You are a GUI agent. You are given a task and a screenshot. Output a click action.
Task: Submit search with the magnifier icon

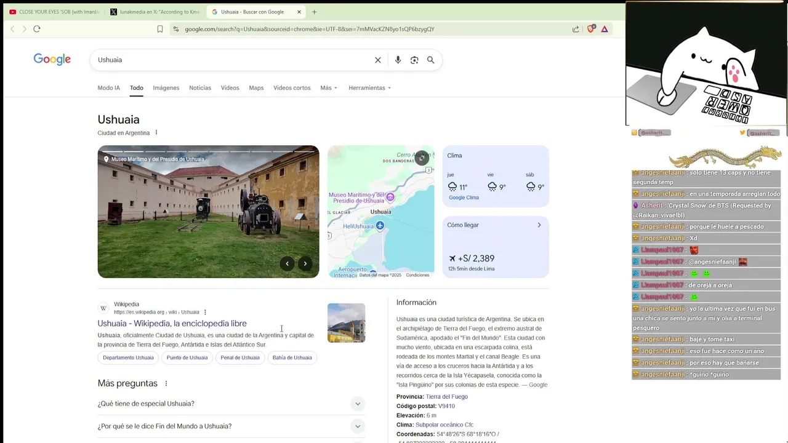tap(431, 60)
